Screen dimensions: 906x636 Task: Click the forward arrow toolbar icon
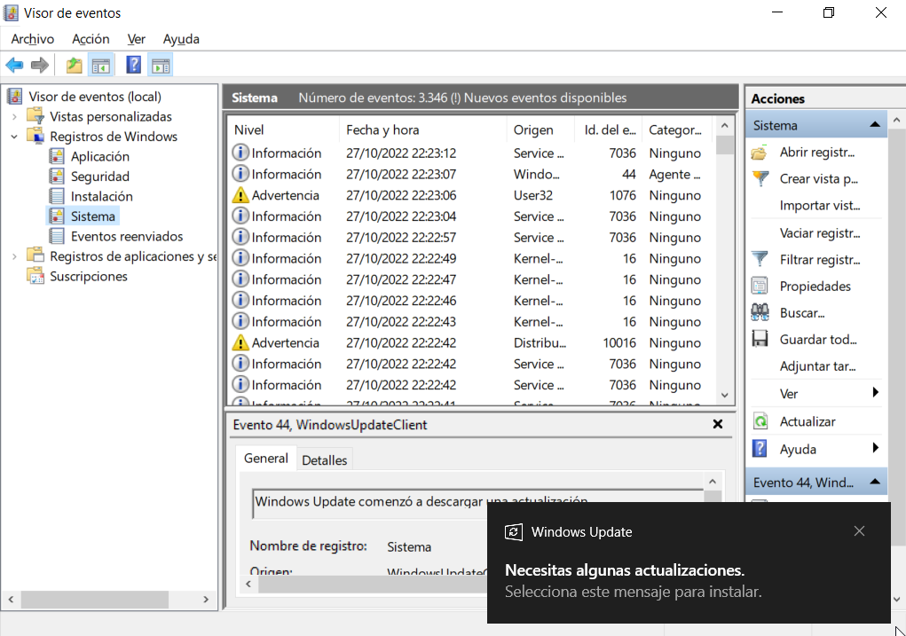[39, 65]
